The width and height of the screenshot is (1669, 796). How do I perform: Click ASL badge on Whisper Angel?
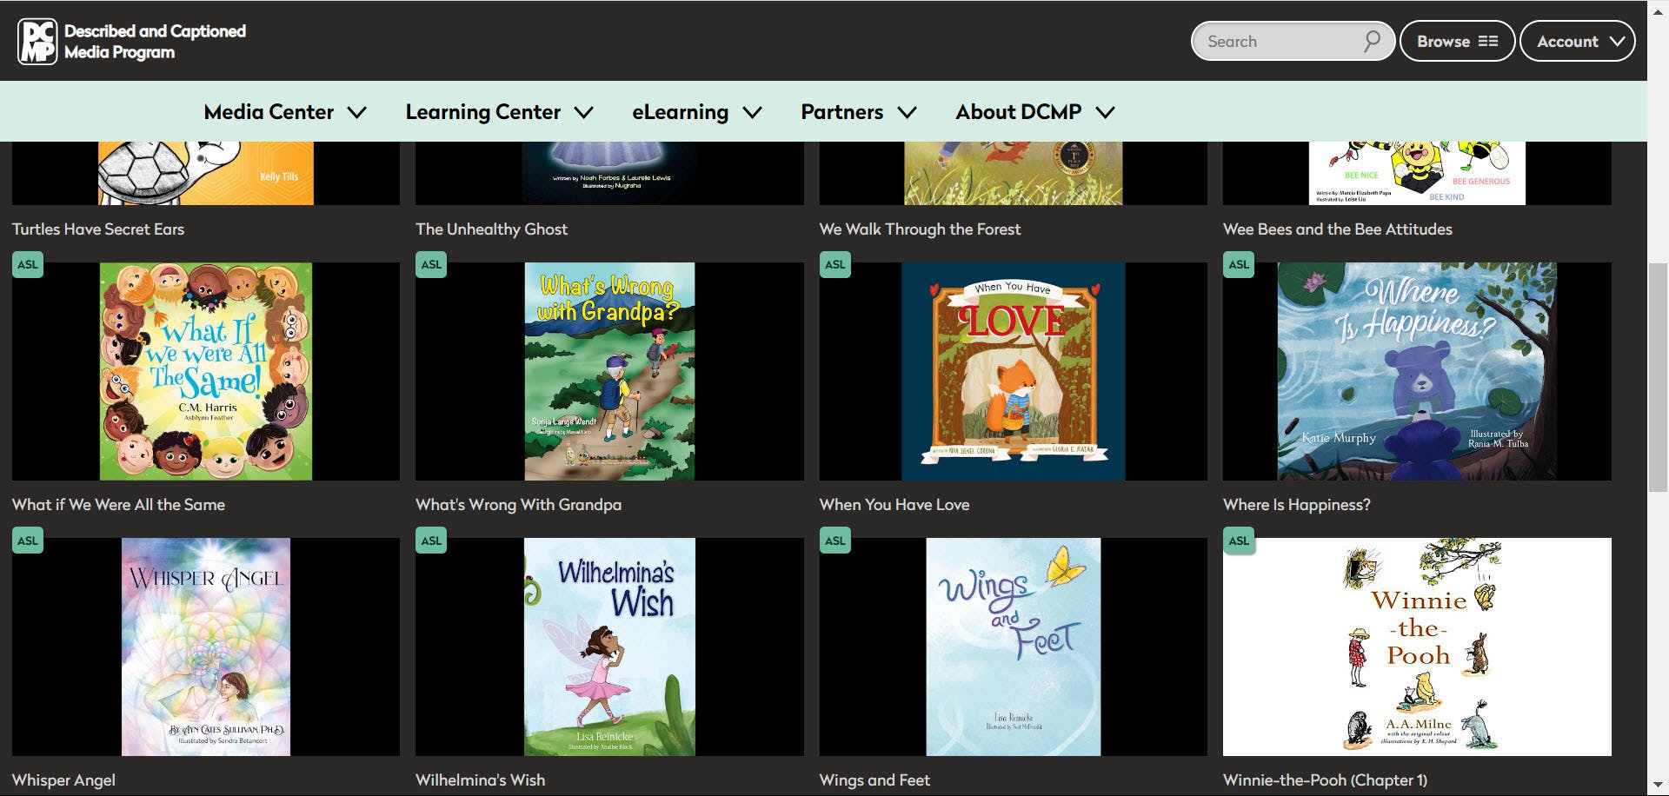(x=28, y=541)
